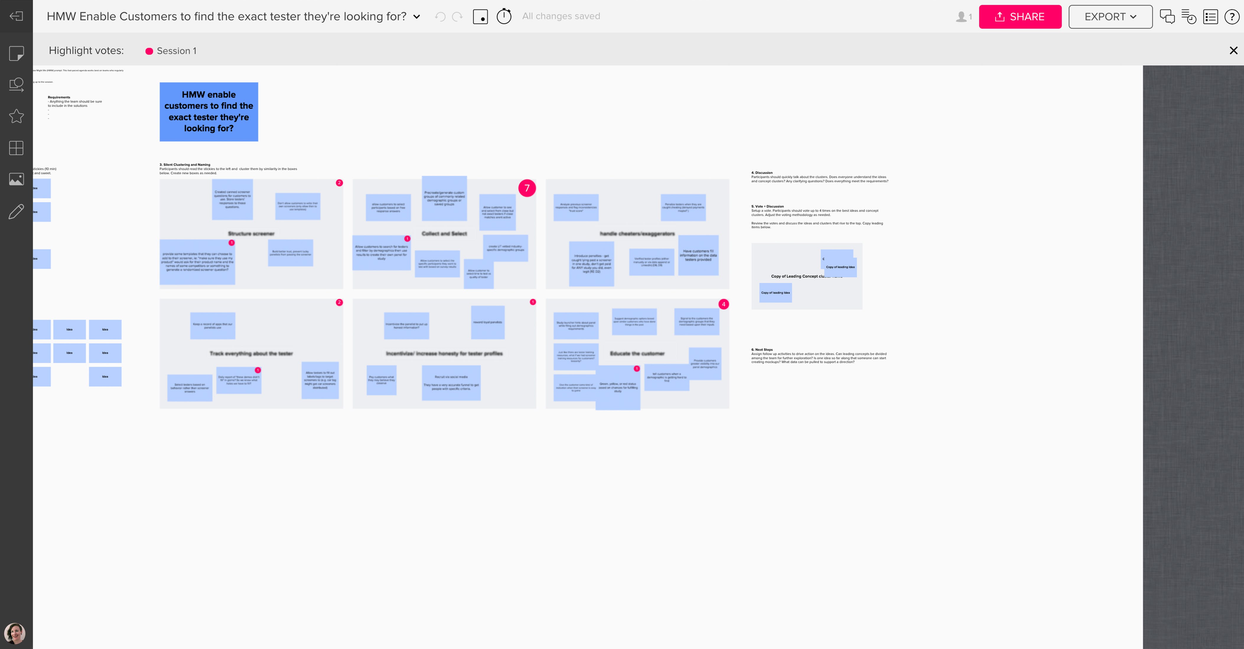Click the 5. Vote + Discussion heading
The image size is (1244, 649).
767,206
